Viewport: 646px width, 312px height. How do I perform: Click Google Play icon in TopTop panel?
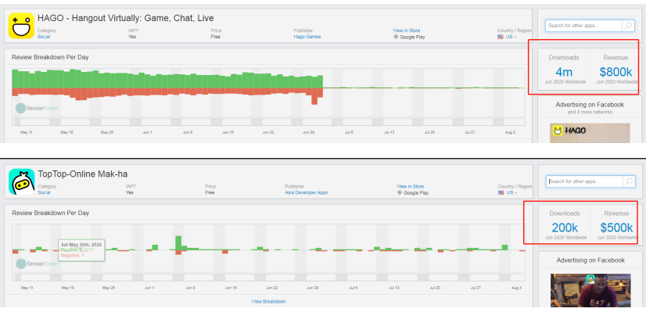pyautogui.click(x=400, y=192)
